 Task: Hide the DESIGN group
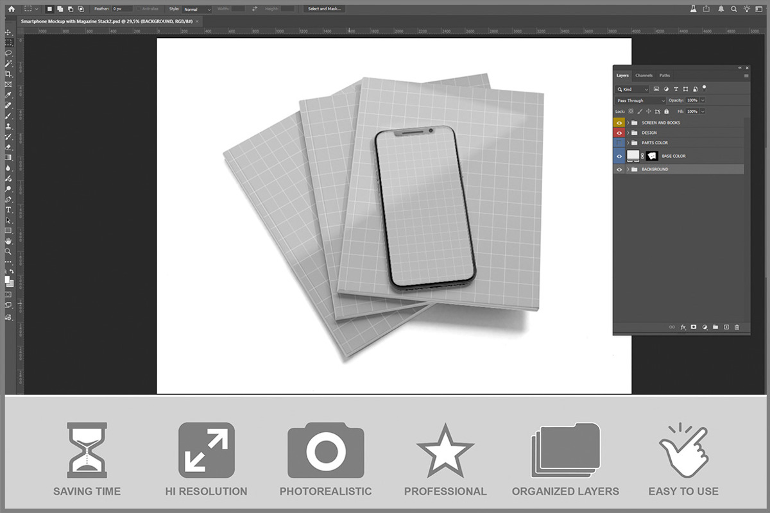click(x=619, y=133)
